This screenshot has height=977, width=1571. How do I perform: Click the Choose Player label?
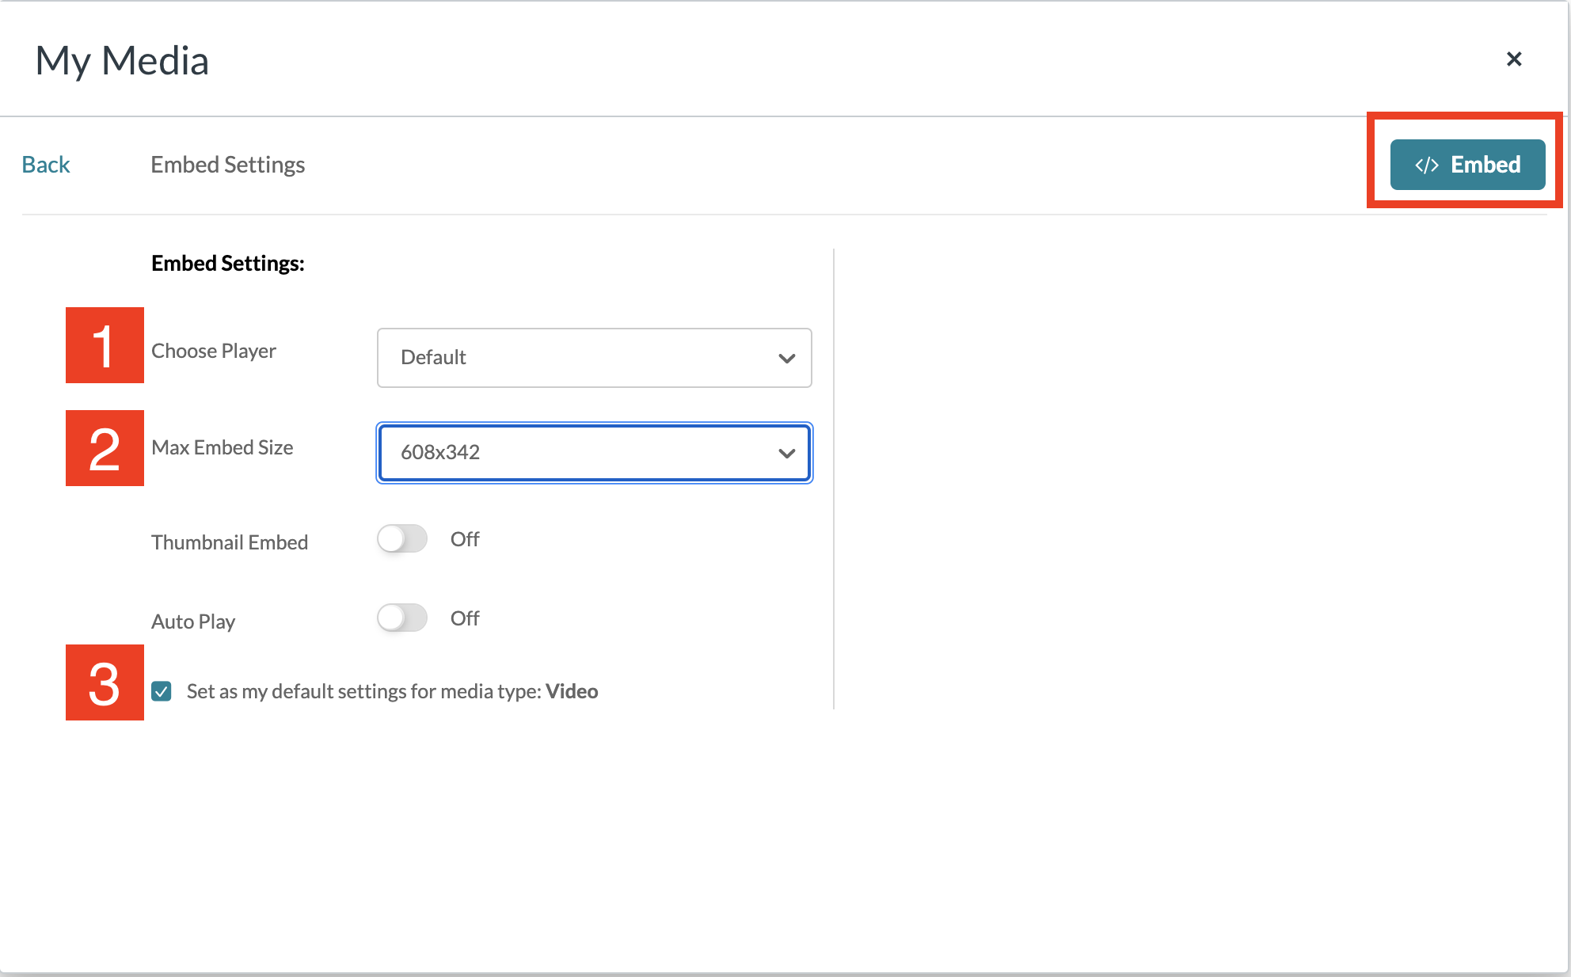click(x=214, y=351)
